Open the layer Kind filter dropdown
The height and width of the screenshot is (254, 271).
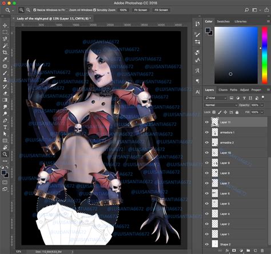coord(216,98)
